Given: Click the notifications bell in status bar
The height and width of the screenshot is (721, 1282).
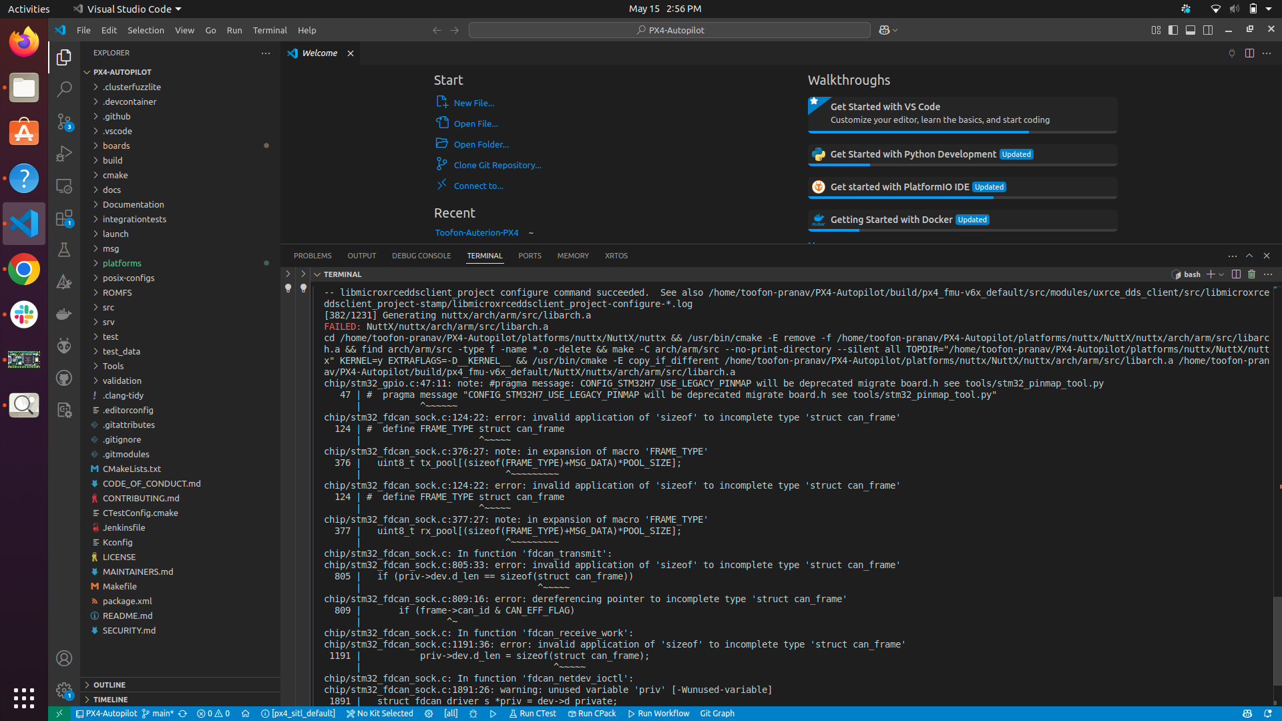Looking at the screenshot, I should (1267, 714).
